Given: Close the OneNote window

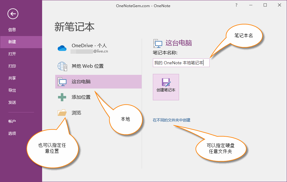Looking at the screenshot, I should [279, 5].
